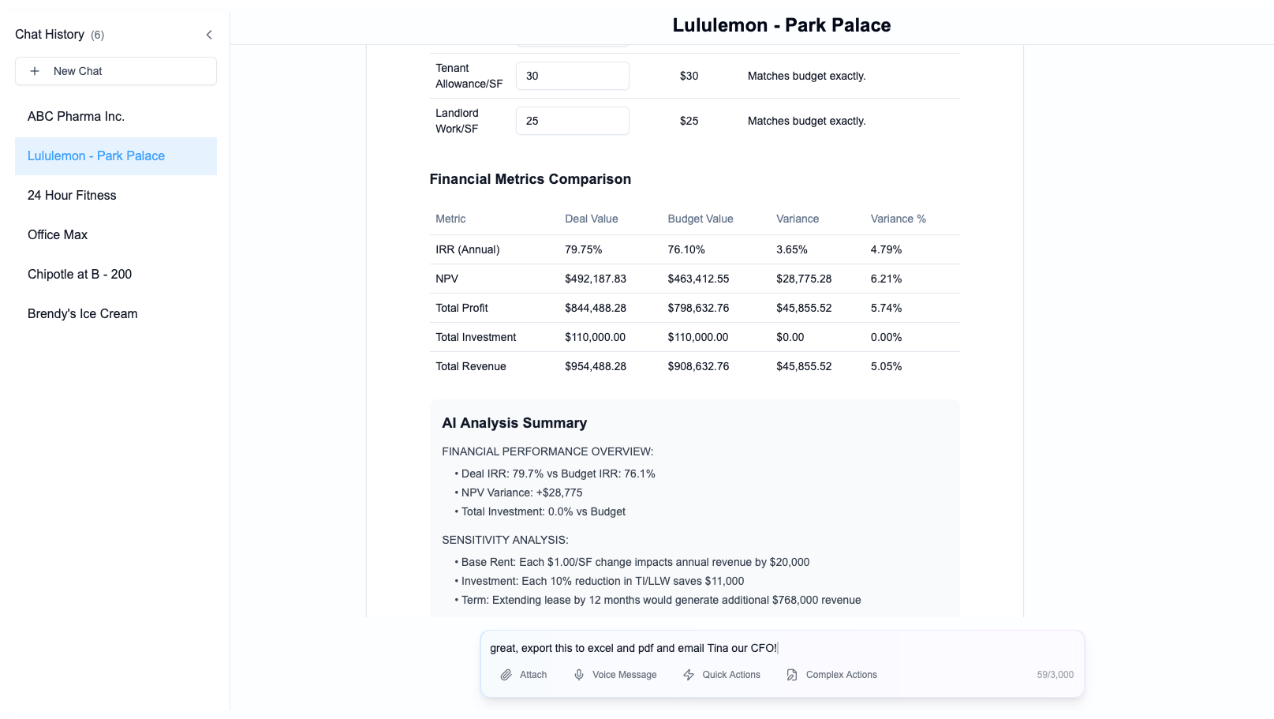This screenshot has height=719, width=1274.
Task: Click Total Investment variance percent 0.00%
Action: (x=887, y=337)
